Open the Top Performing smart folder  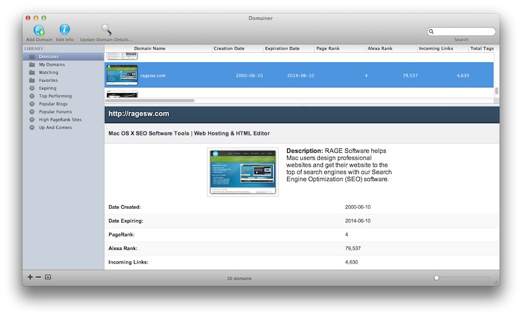[x=55, y=96]
